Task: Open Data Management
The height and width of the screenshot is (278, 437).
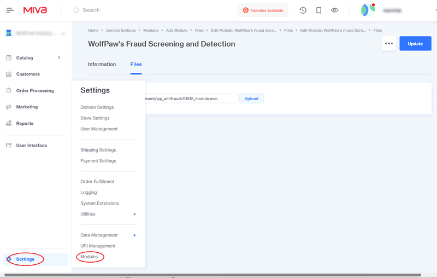Action: tap(99, 235)
